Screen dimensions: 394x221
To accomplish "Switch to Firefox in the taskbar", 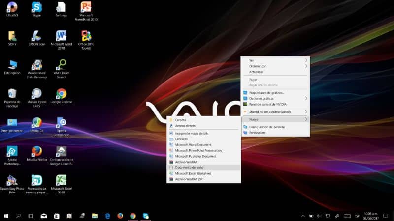I will (120, 216).
